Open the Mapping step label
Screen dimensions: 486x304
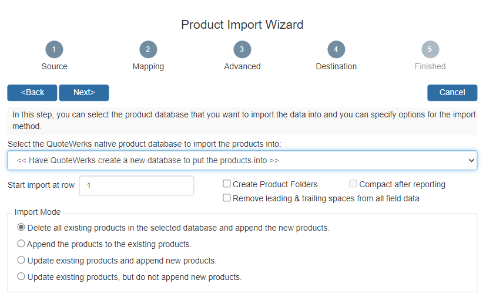148,66
